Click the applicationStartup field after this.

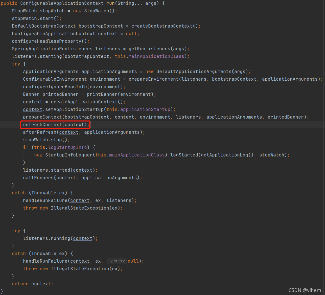[145, 109]
